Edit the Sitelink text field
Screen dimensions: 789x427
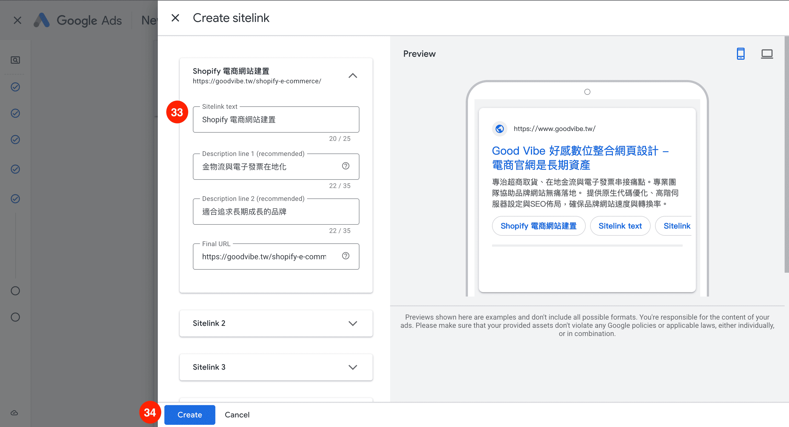coord(276,119)
